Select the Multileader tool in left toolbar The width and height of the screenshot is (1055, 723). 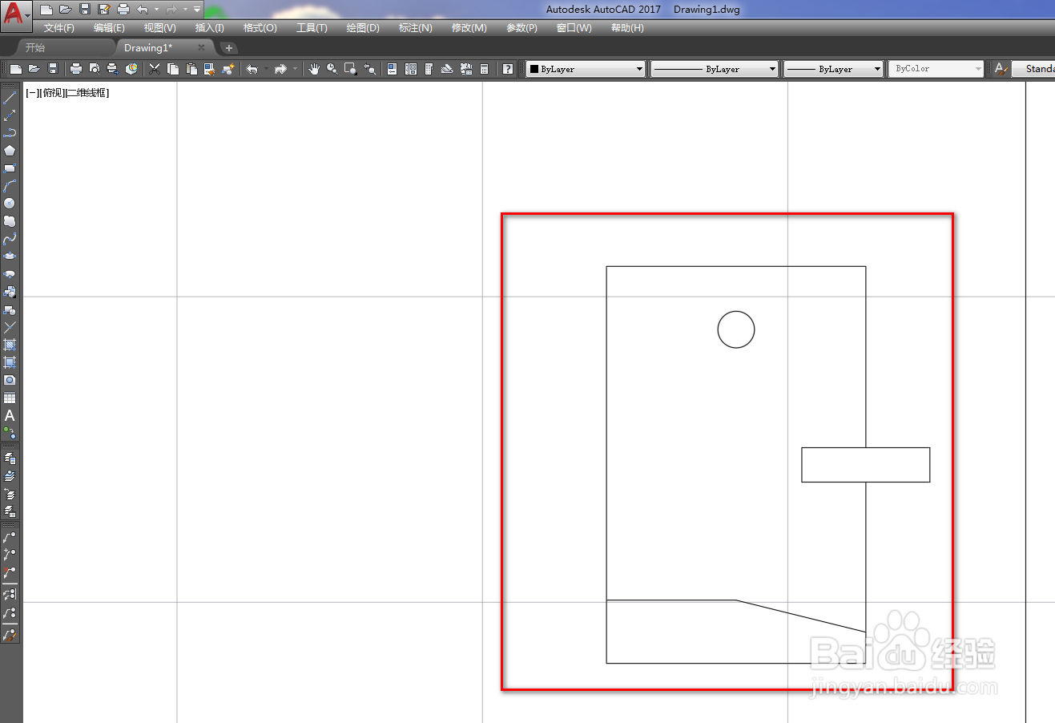pyautogui.click(x=10, y=536)
